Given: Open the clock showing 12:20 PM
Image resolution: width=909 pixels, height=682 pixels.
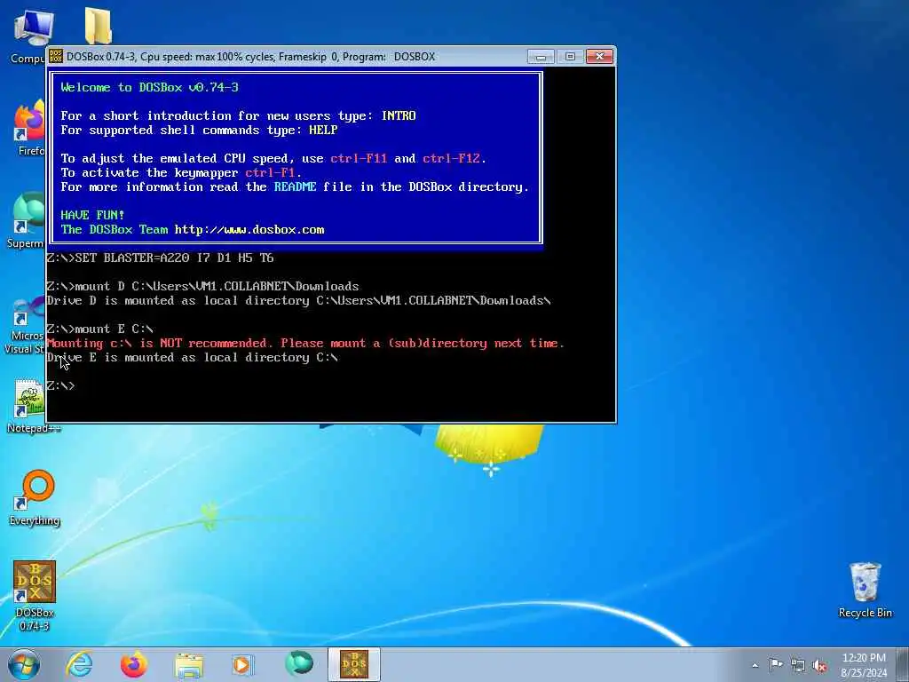Looking at the screenshot, I should pyautogui.click(x=864, y=665).
